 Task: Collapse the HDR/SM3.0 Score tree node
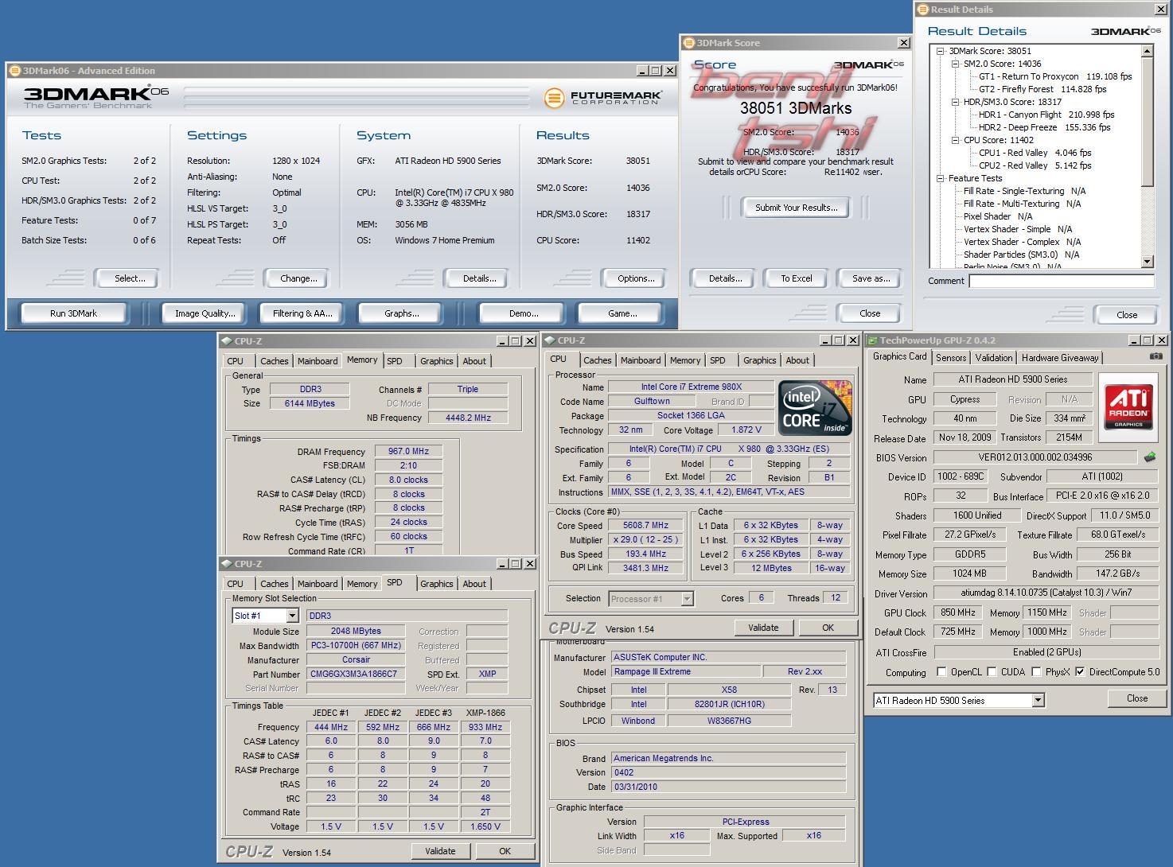point(955,102)
